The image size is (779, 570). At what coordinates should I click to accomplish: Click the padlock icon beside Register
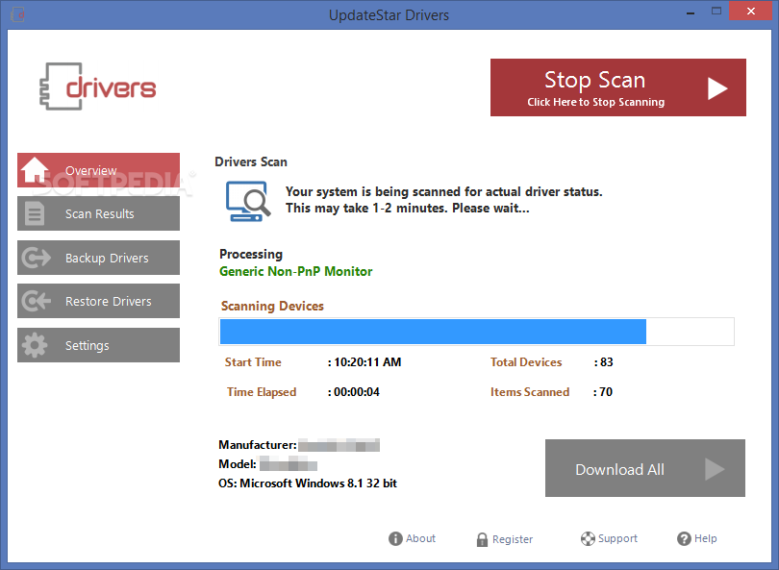point(482,539)
